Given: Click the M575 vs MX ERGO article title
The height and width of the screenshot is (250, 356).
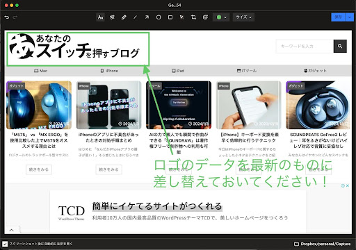Looking at the screenshot, I should coord(39,140).
